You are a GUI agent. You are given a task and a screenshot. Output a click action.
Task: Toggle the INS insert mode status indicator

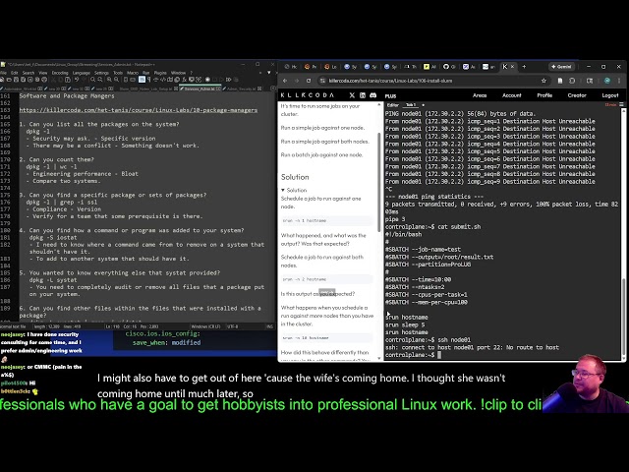(x=270, y=326)
